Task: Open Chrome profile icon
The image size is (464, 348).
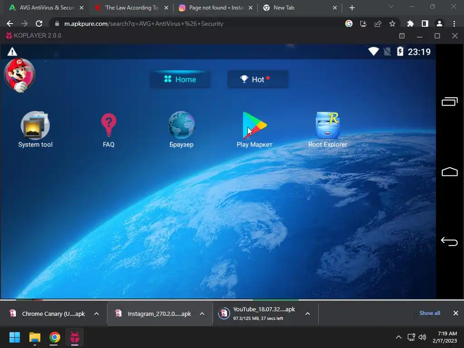Action: click(440, 24)
